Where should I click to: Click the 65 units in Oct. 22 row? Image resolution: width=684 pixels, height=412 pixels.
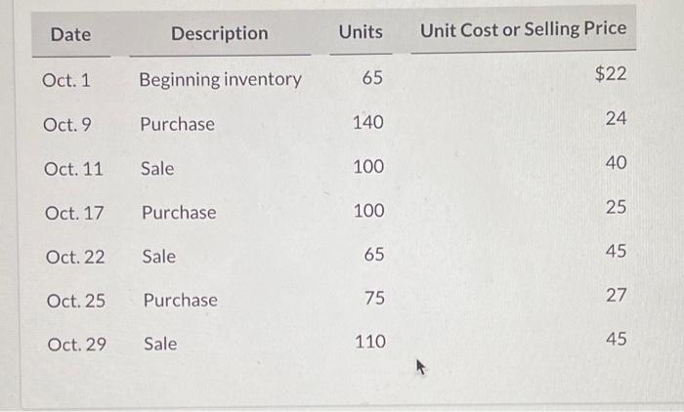(x=374, y=254)
